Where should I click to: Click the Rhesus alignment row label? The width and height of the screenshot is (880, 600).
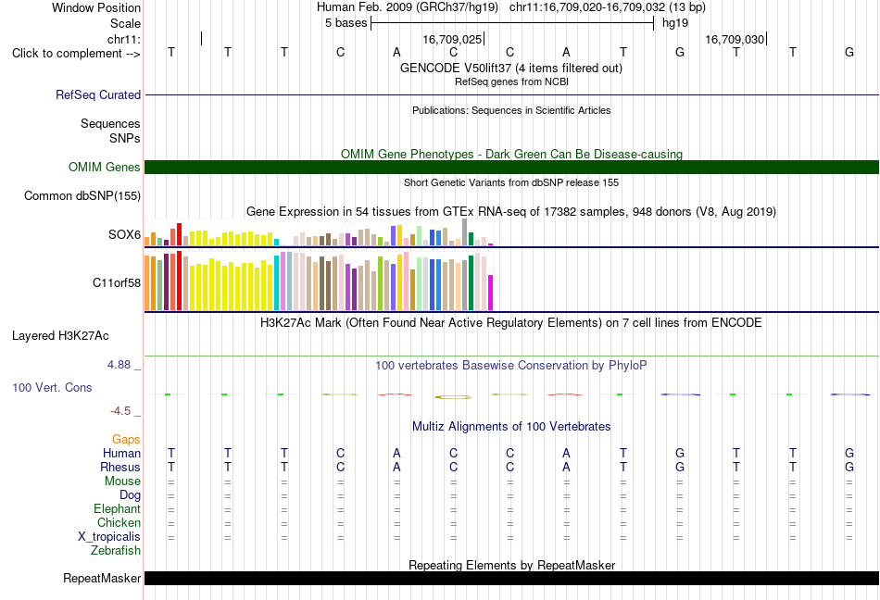[x=120, y=467]
